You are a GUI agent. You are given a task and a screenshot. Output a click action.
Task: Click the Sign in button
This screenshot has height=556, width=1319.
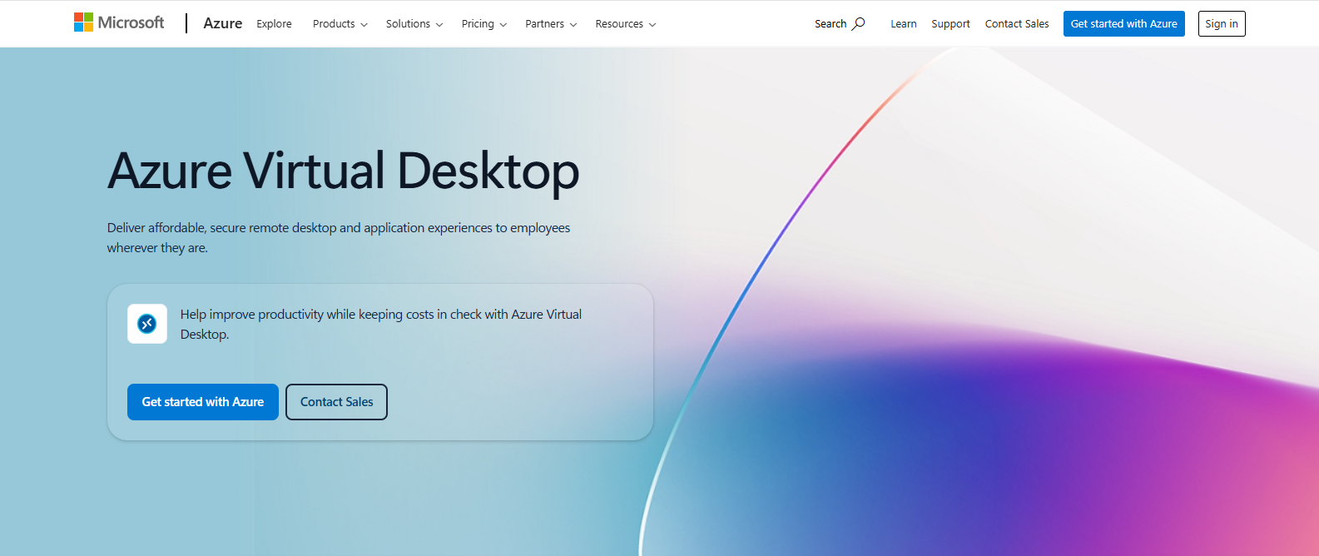1222,23
